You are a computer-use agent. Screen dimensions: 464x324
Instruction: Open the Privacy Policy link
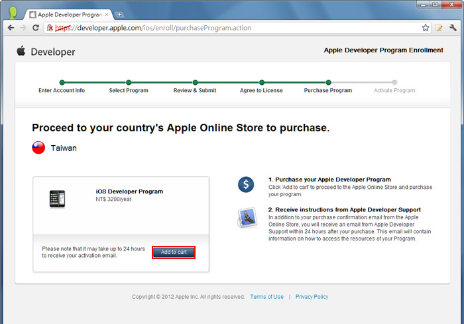click(312, 296)
